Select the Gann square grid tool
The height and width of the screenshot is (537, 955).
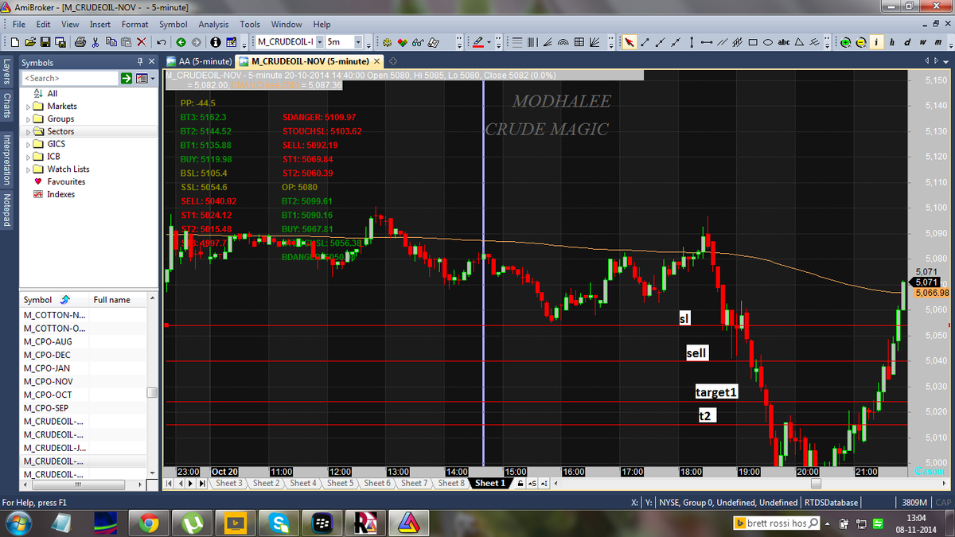[x=579, y=42]
